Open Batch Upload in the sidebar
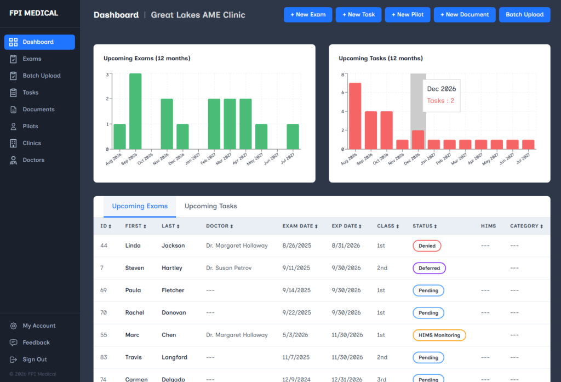This screenshot has height=382, width=561. [x=39, y=76]
